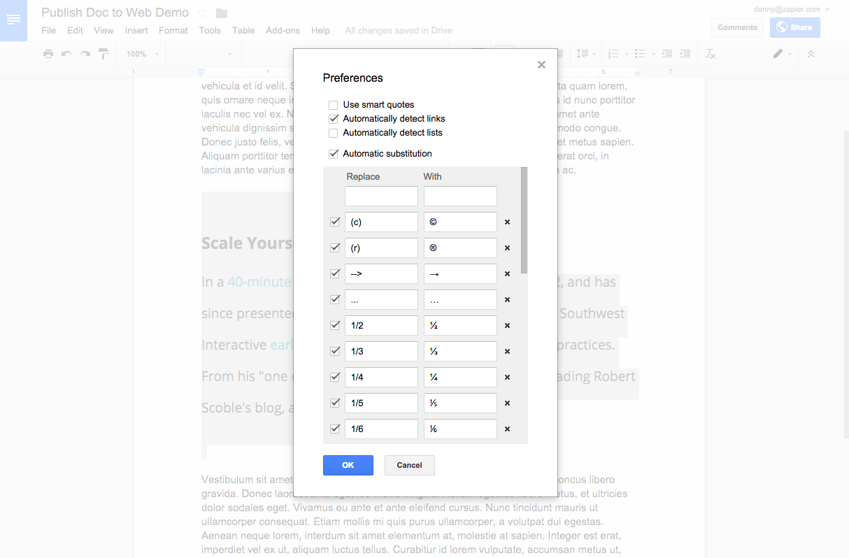Delete the (r) substitution row
The height and width of the screenshot is (558, 849).
(x=508, y=248)
